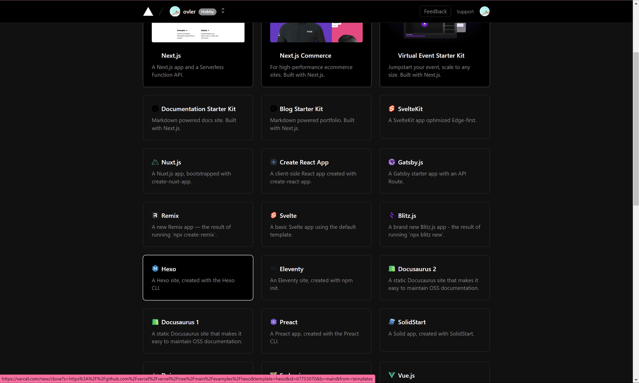Choose the Gatsby.js template title
The height and width of the screenshot is (383, 639).
click(410, 162)
